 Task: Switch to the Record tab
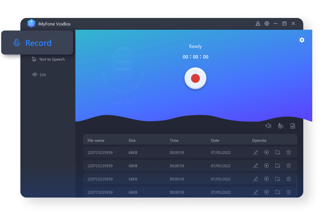coord(37,43)
